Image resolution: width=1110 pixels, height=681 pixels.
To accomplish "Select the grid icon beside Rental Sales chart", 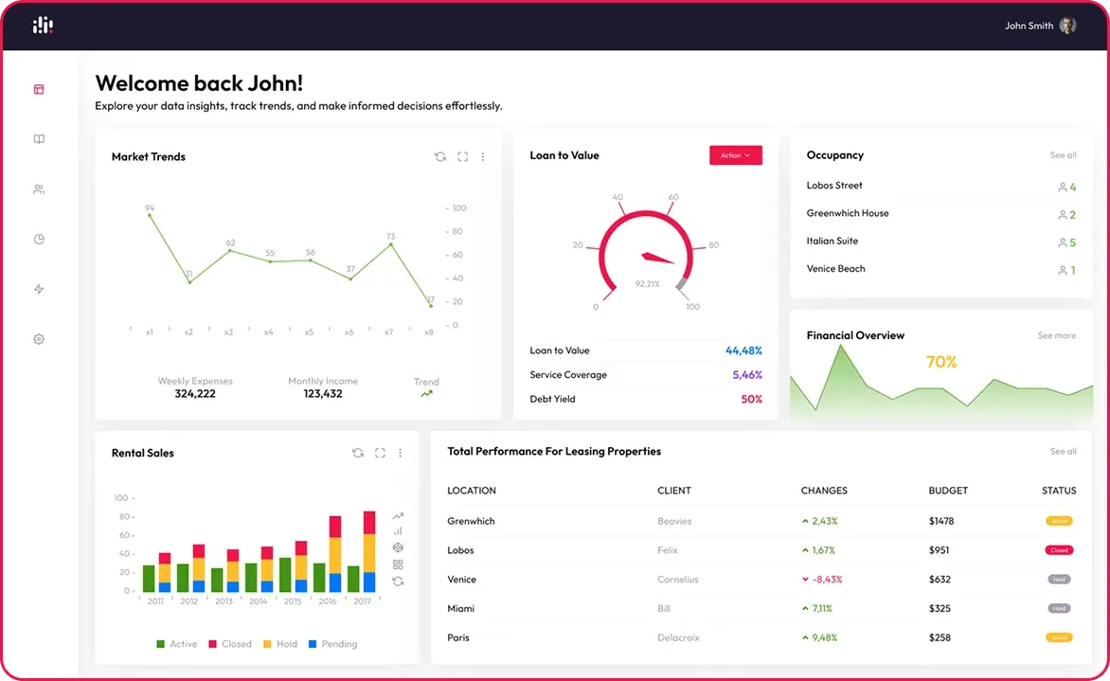I will (398, 565).
